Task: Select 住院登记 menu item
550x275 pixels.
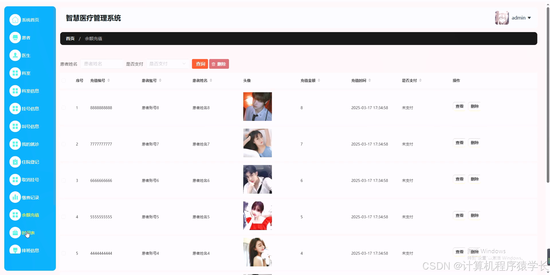Action: (30, 162)
